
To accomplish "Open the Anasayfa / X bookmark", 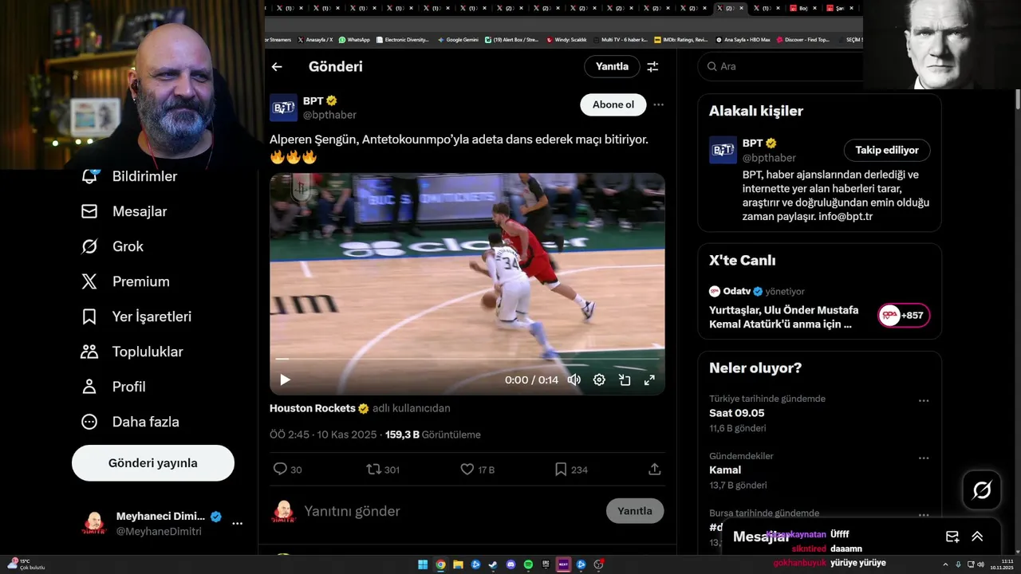I will click(315, 40).
